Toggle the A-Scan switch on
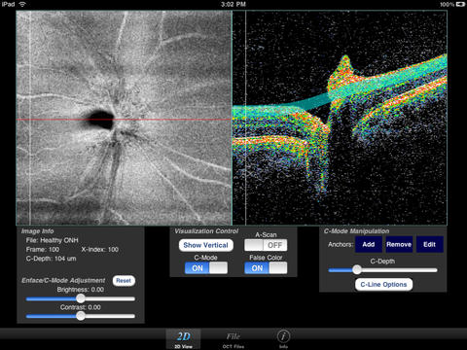 (266, 245)
